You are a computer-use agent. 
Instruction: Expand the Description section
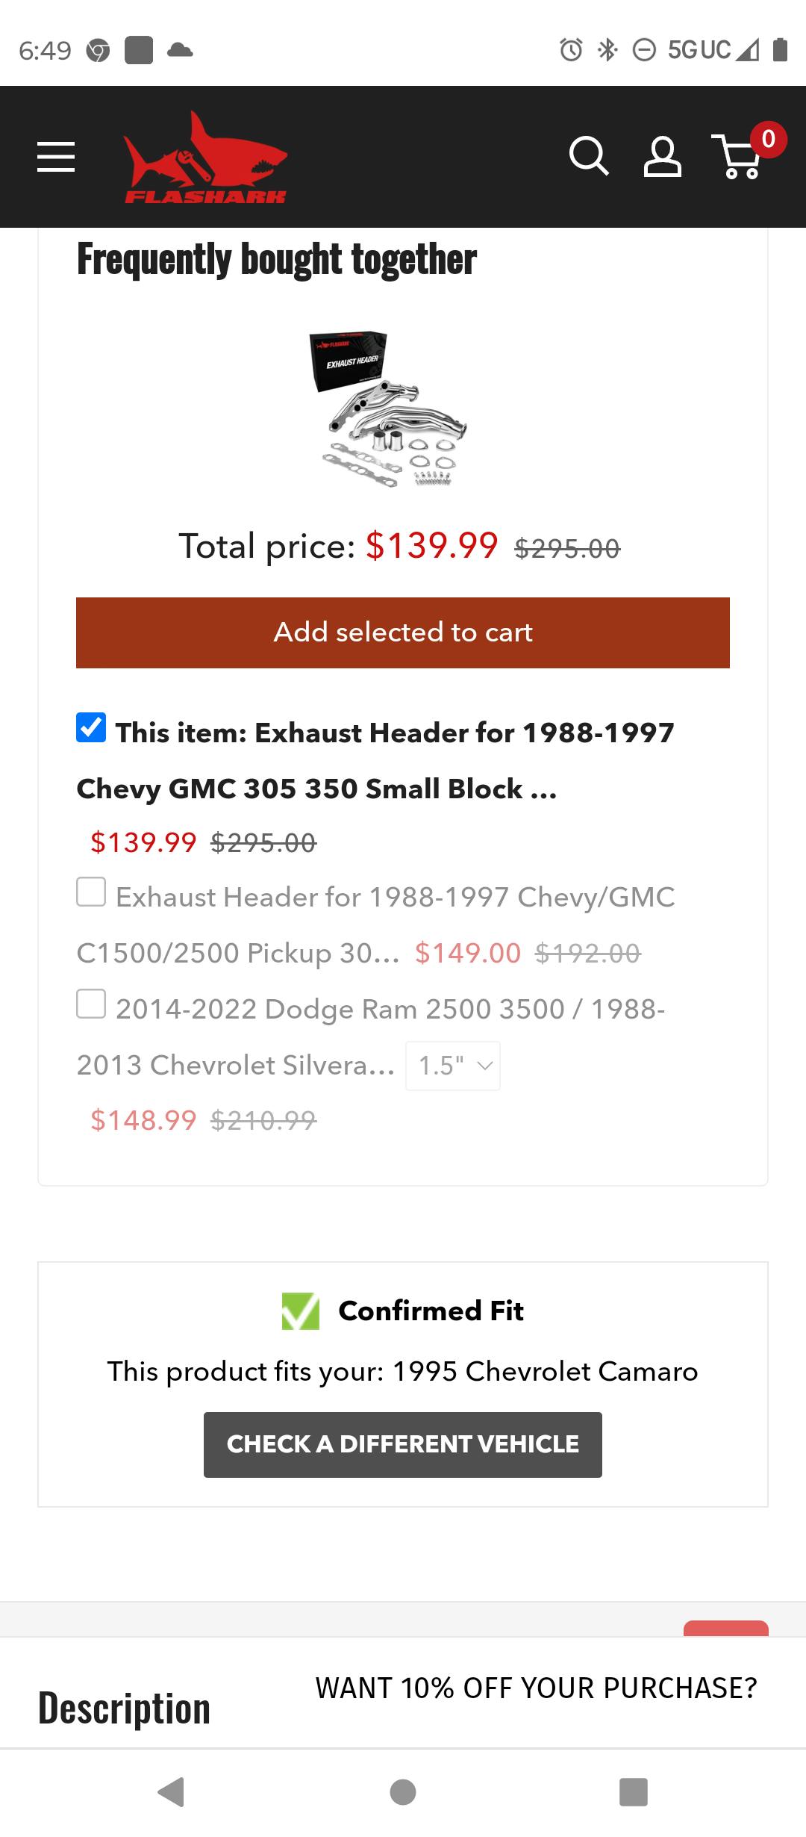(x=124, y=1709)
